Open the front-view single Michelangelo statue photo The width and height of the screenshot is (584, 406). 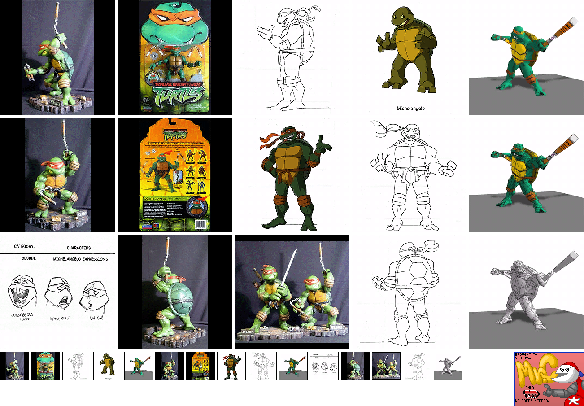[58, 175]
